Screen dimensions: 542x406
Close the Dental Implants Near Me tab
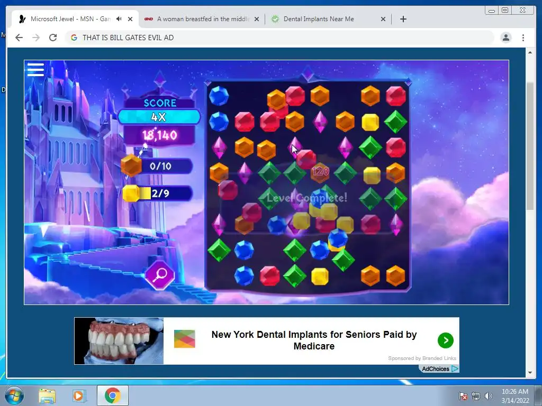click(383, 19)
